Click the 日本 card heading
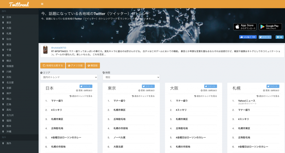This screenshot has width=285, height=153. [50, 88]
